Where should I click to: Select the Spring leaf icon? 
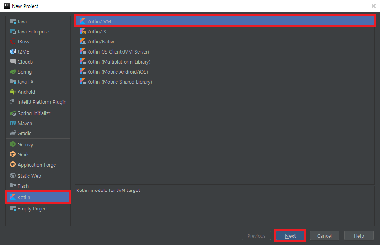point(13,72)
